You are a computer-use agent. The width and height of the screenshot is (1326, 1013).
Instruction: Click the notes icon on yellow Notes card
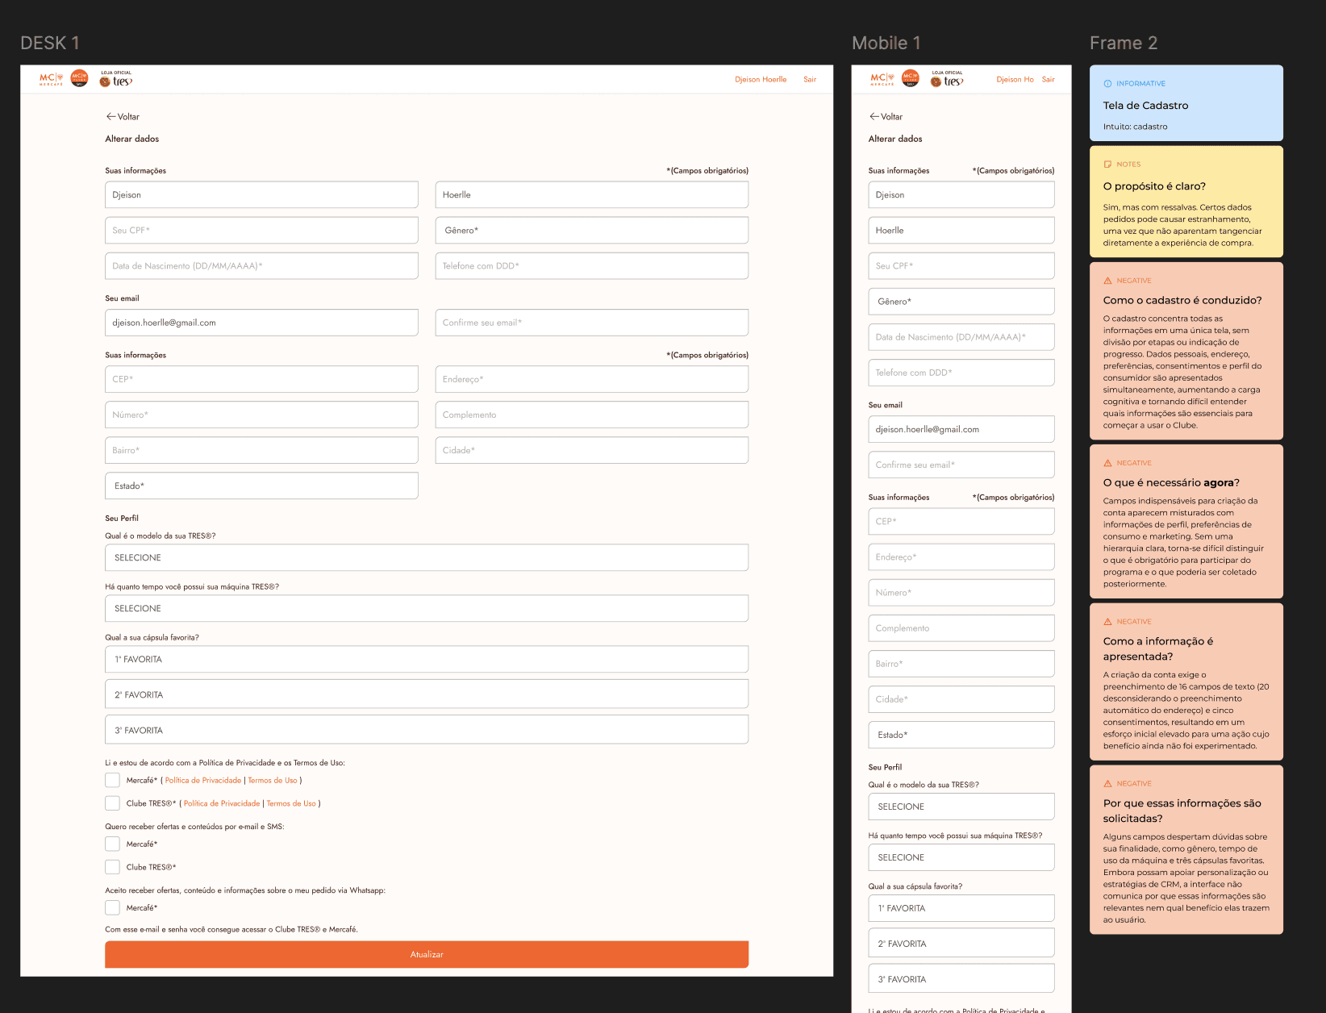(1107, 165)
